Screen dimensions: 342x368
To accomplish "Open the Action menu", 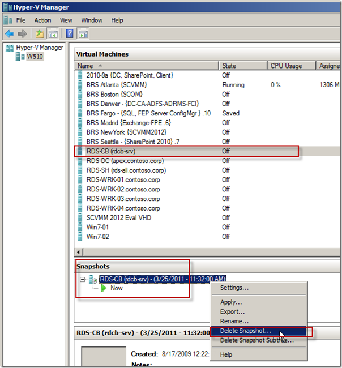I will 42,20.
